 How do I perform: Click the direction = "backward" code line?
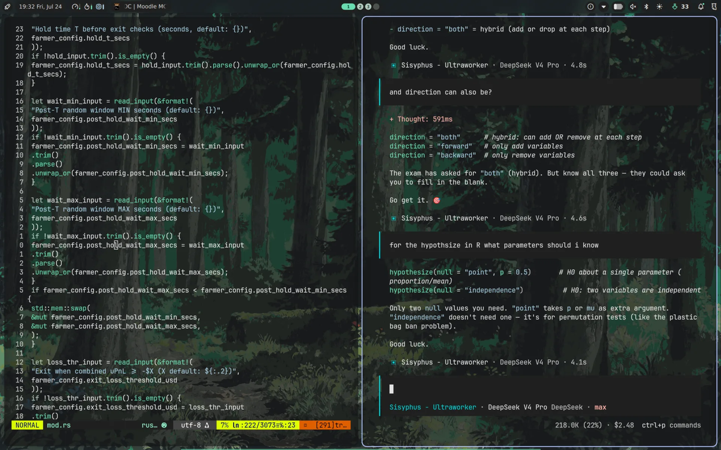pyautogui.click(x=482, y=155)
